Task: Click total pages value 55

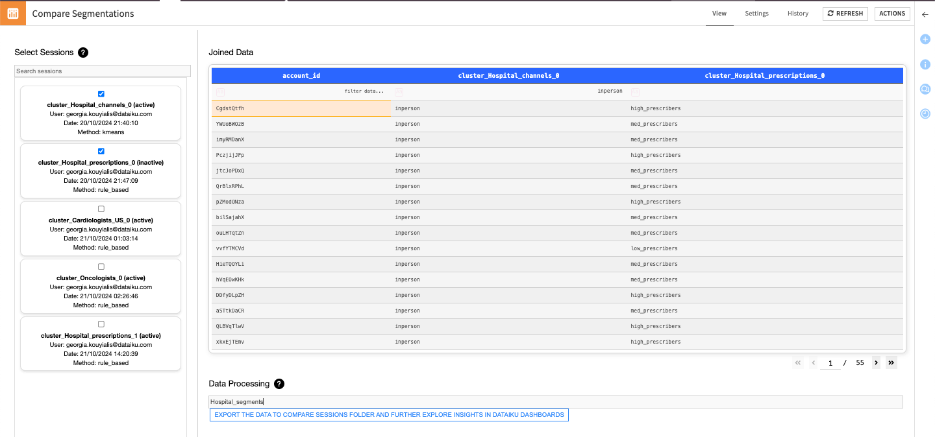Action: 860,363
